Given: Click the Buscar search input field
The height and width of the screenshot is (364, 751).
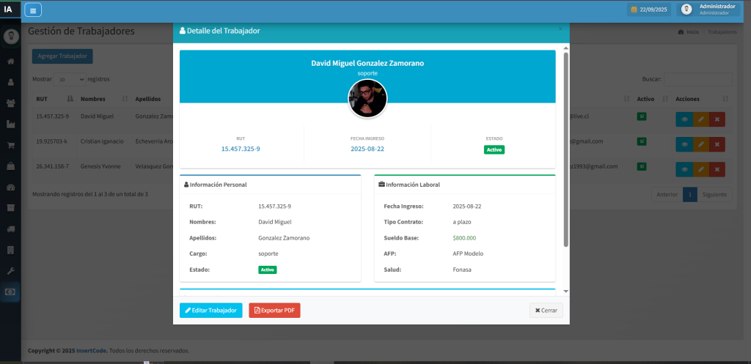Looking at the screenshot, I should (697, 78).
